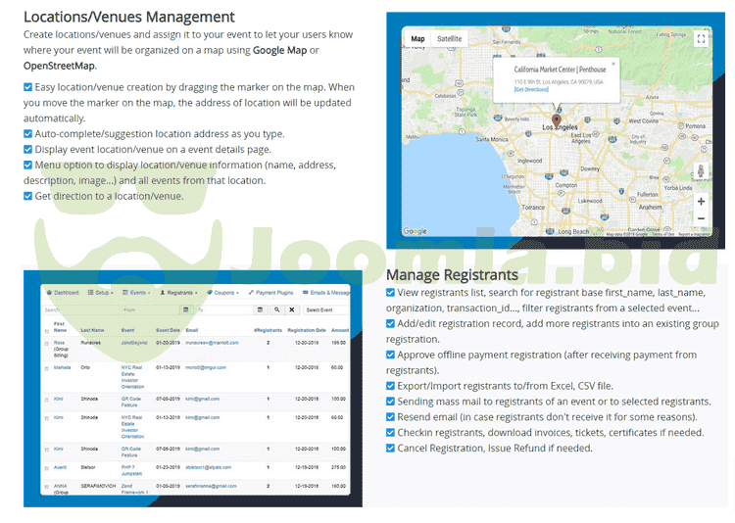Select the checkbox for Marketa Orto row
The height and width of the screenshot is (523, 735).
pos(46,368)
